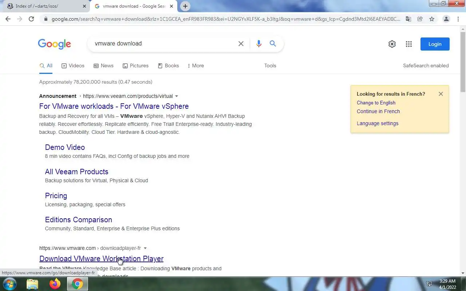Submit search with magnifying glass icon
Screen dimensions: 466x291
(x=273, y=44)
